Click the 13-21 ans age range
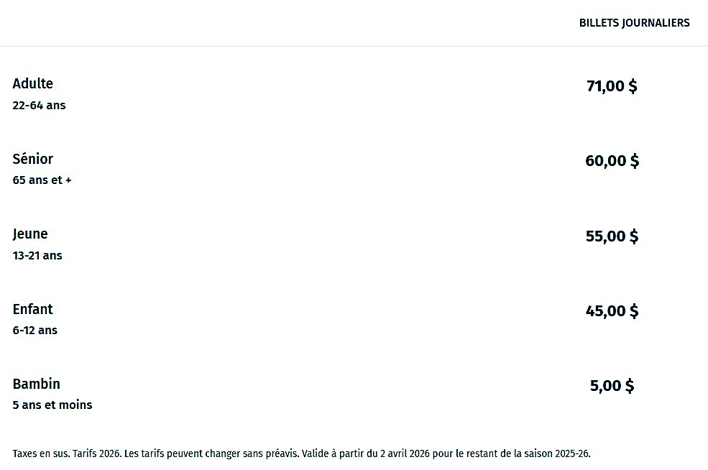Screen dimensions: 708x470 pos(37,256)
